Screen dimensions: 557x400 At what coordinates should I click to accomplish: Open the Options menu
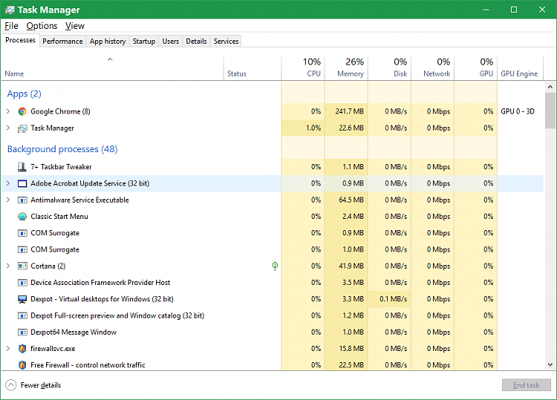click(x=42, y=26)
